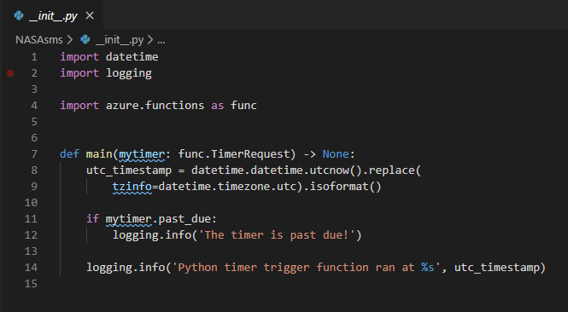Click line number 4
Image resolution: width=568 pixels, height=312 pixels.
pos(34,106)
